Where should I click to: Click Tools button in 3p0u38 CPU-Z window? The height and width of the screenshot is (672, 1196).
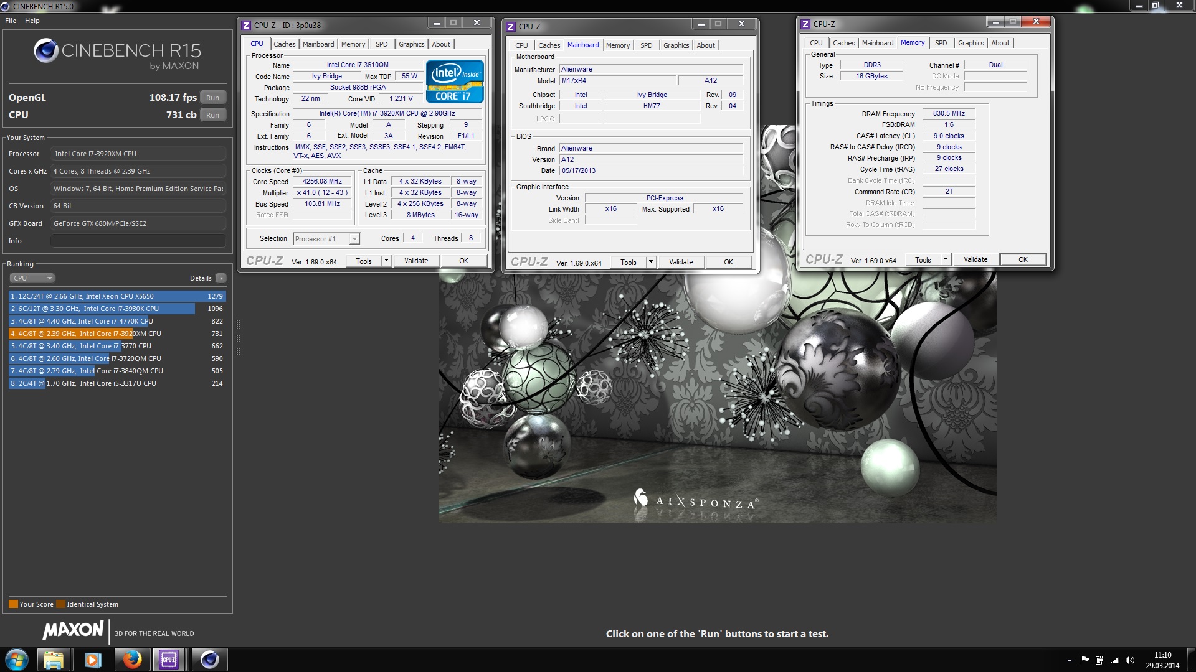364,261
